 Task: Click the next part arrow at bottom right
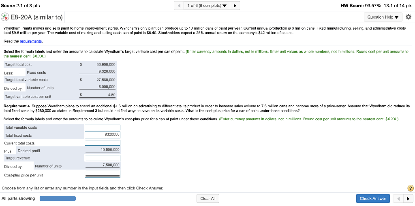[408, 199]
